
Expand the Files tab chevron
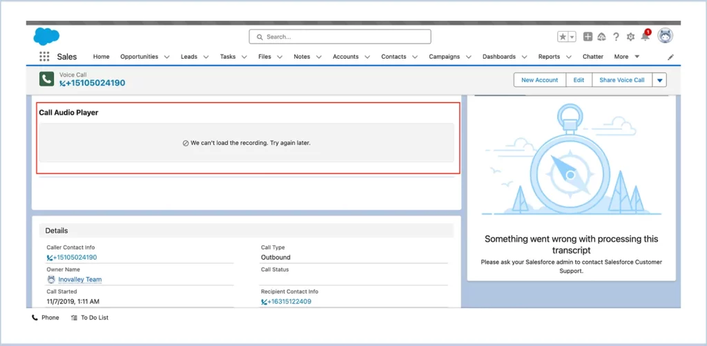(280, 57)
